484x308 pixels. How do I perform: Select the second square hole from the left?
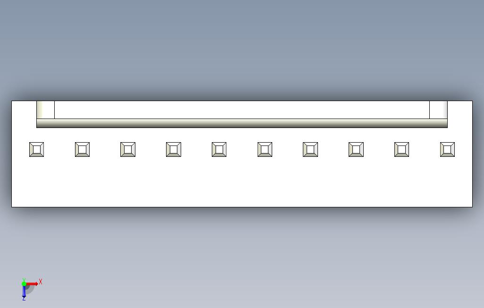point(82,149)
